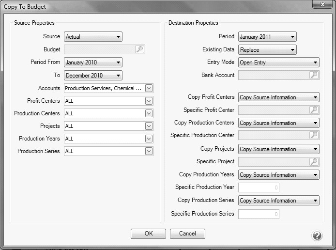The image size is (336, 250).
Task: Click the Specific Production Series number field
Action: coord(259,214)
